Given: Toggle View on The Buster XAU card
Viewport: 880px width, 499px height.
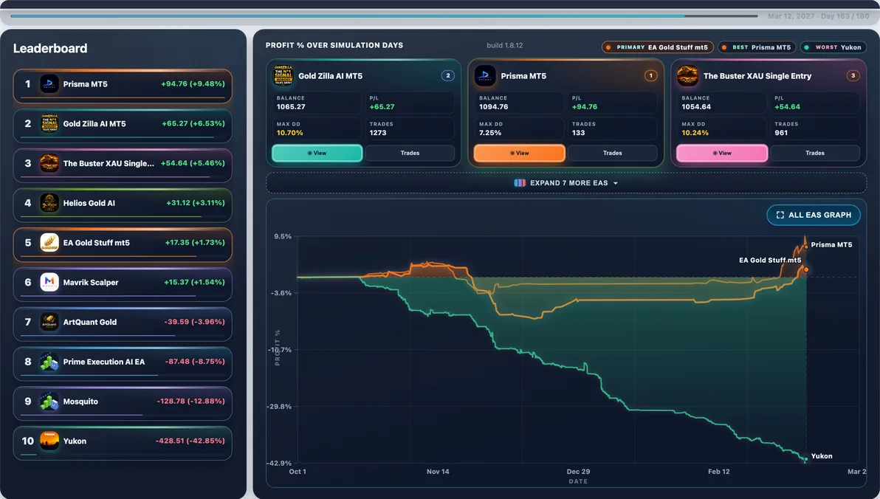Looking at the screenshot, I should 722,154.
